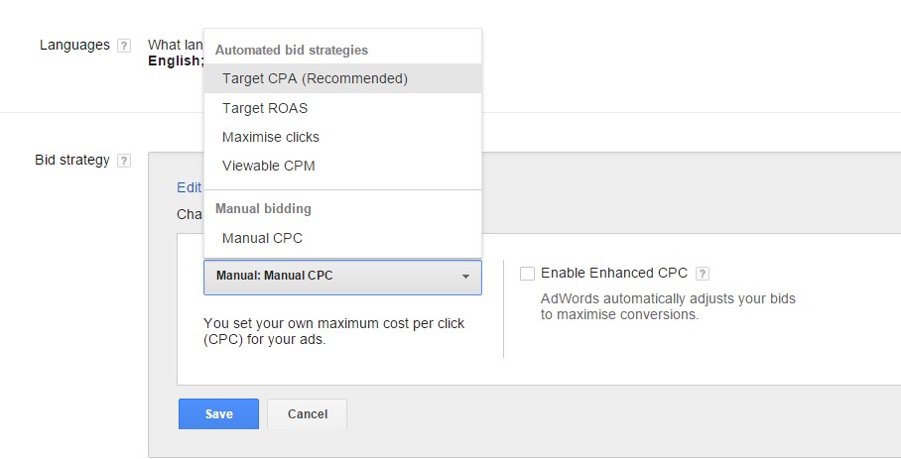
Task: Open the help icon next to Enhanced CPC
Action: point(703,274)
